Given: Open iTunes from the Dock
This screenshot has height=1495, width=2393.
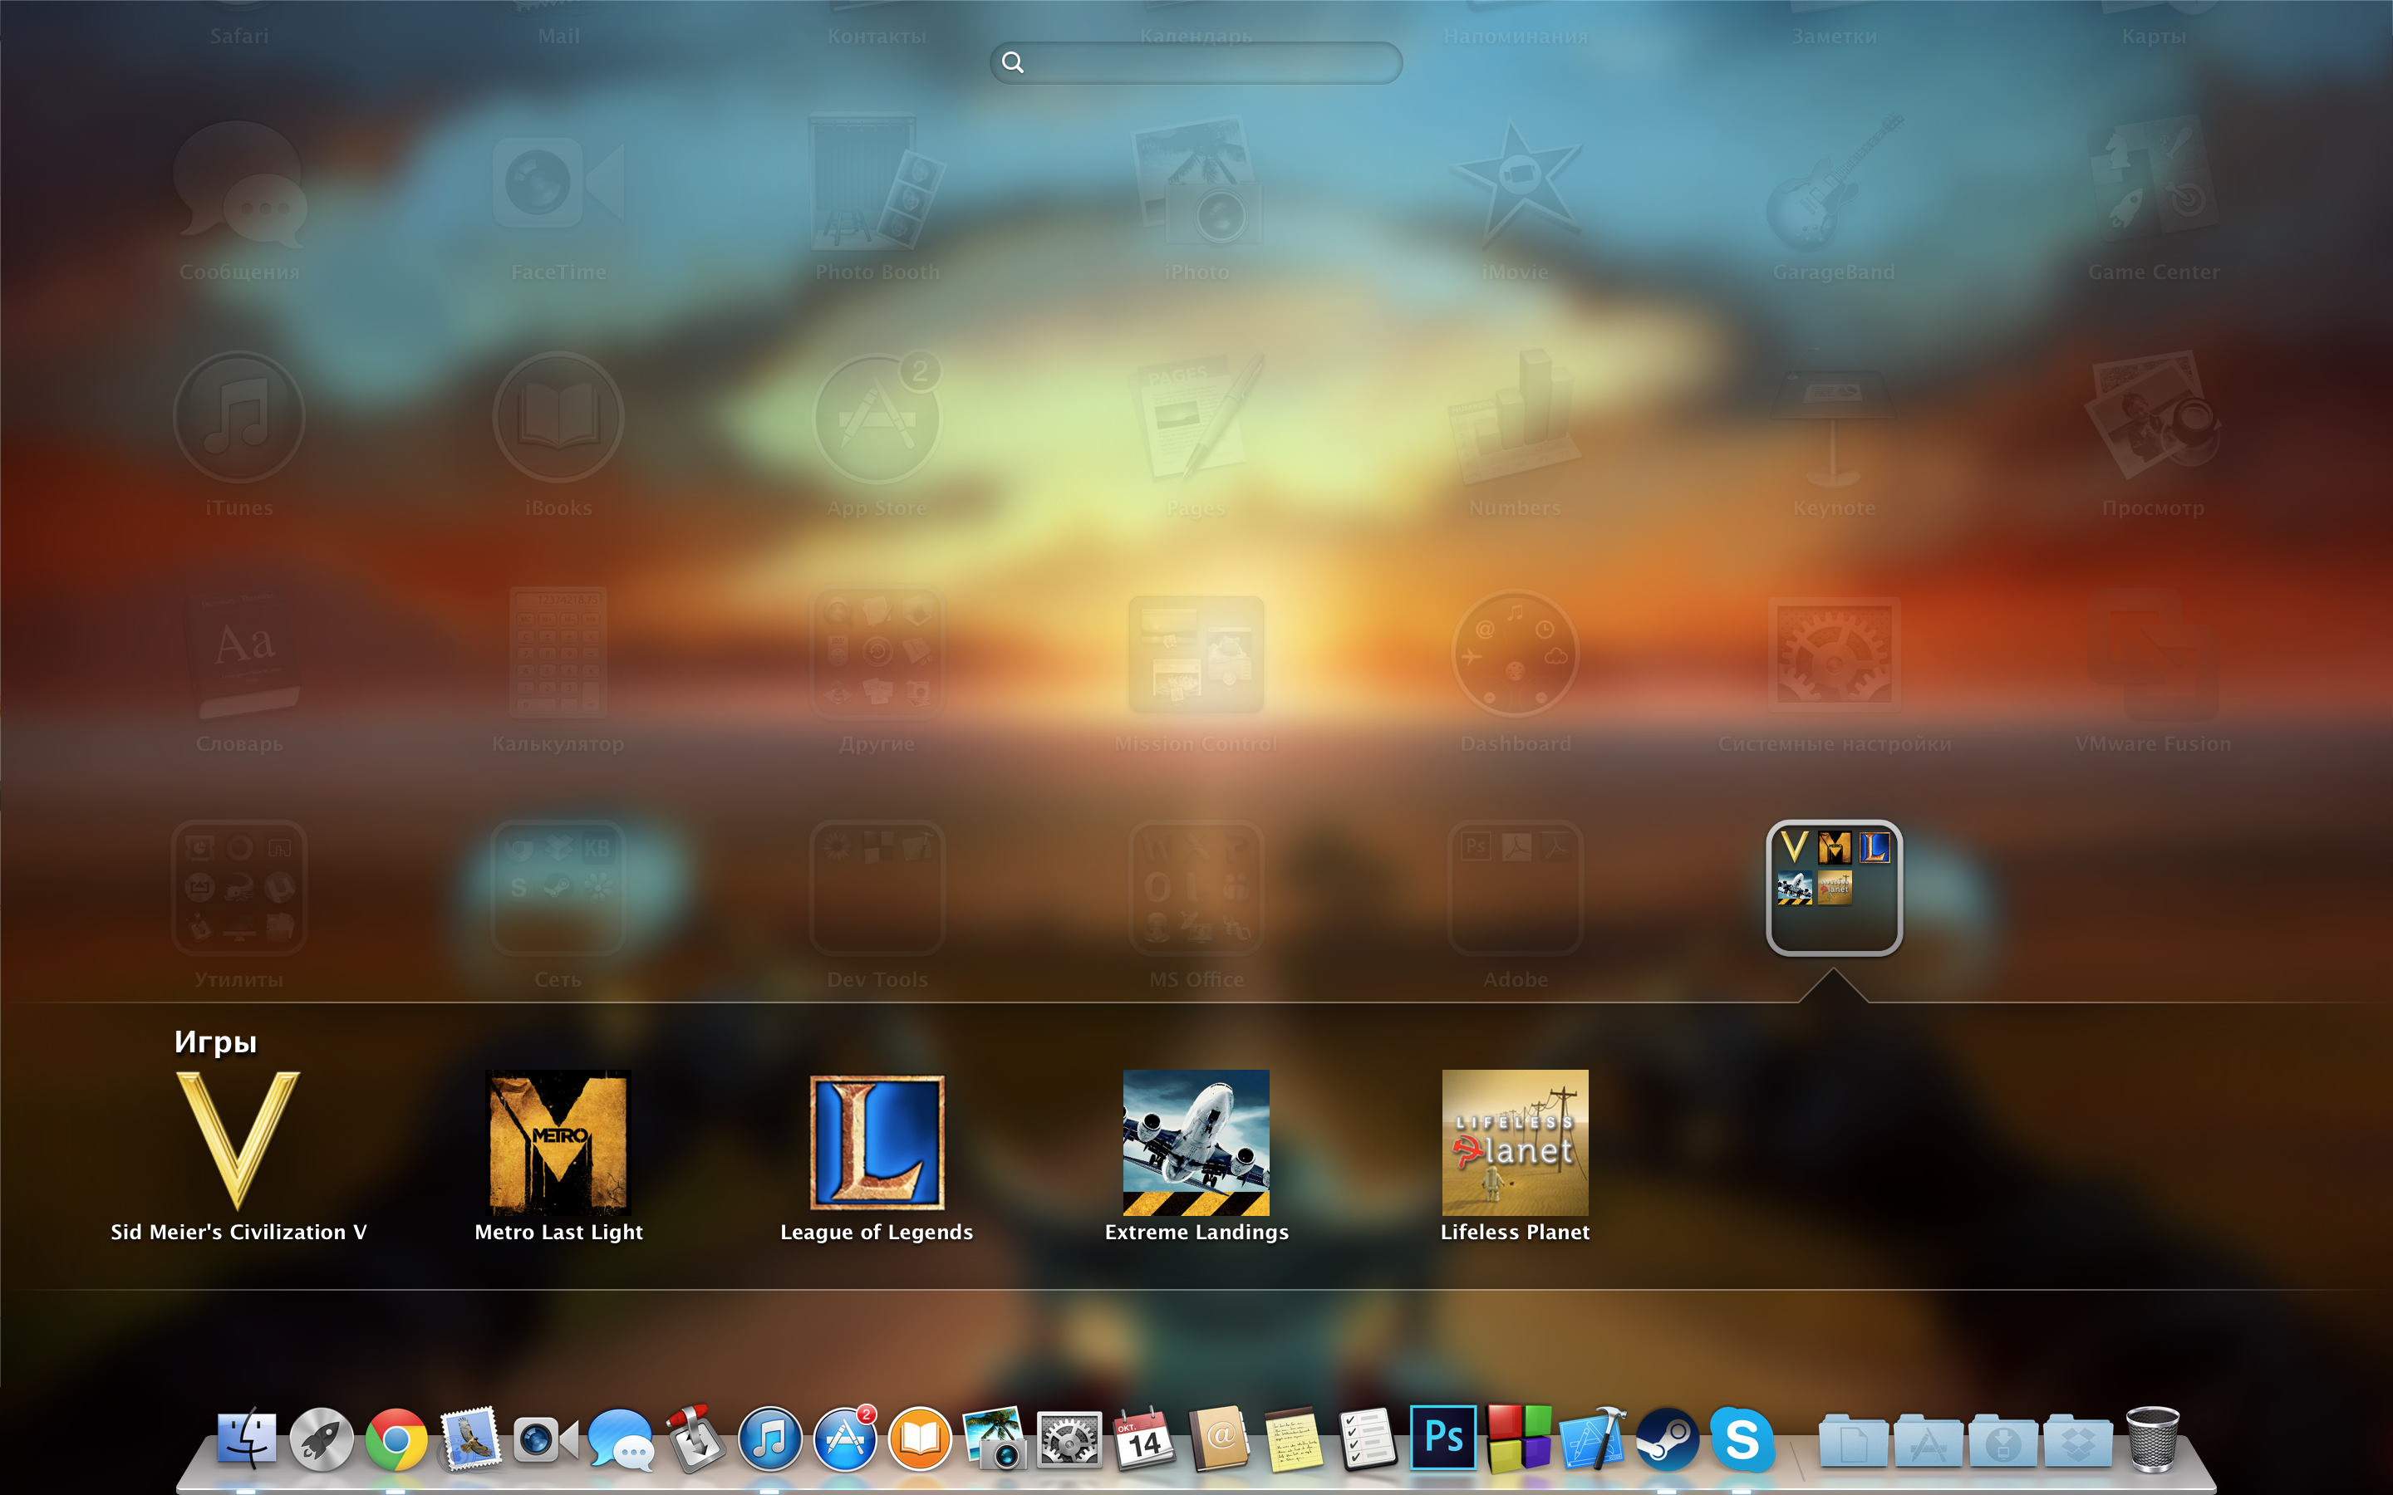Looking at the screenshot, I should click(x=769, y=1439).
